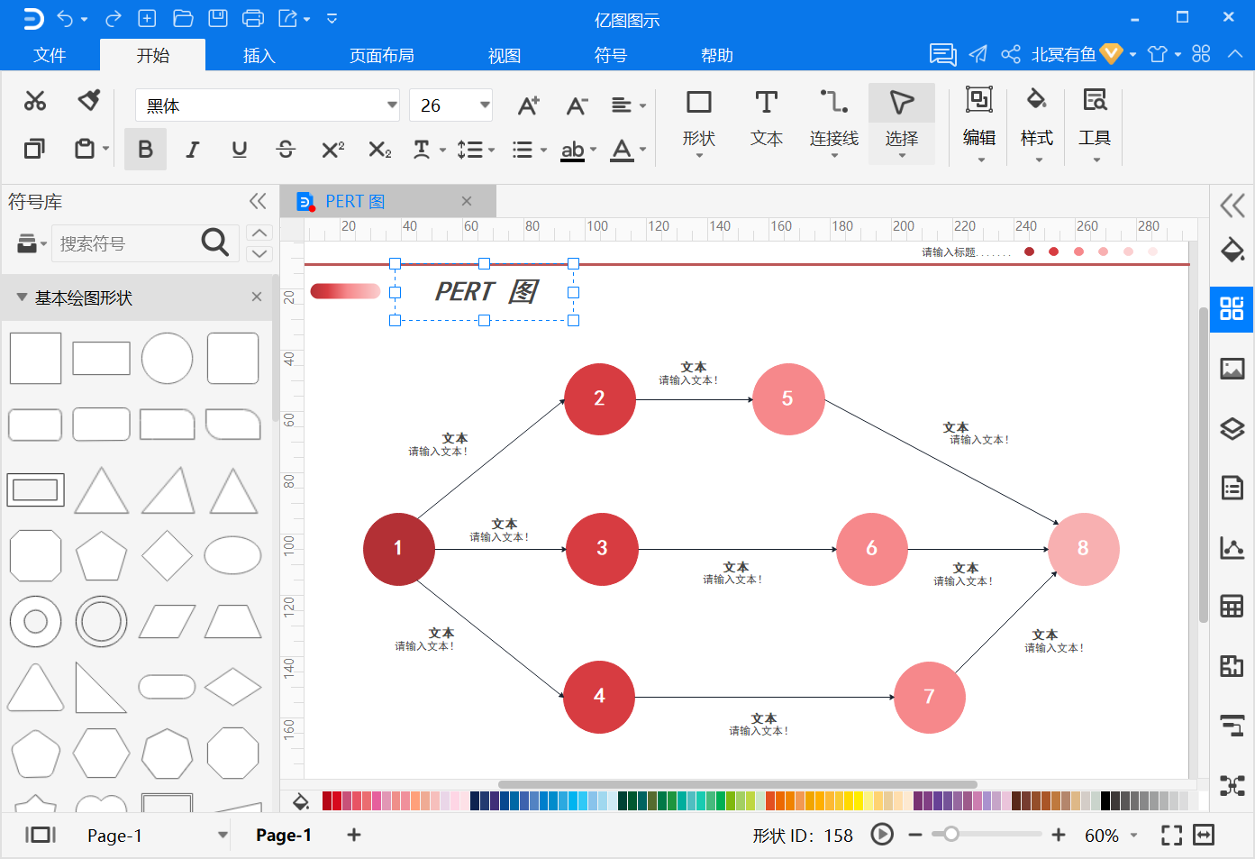Click the Paste clipboard icon
This screenshot has height=859, width=1255.
[x=85, y=149]
